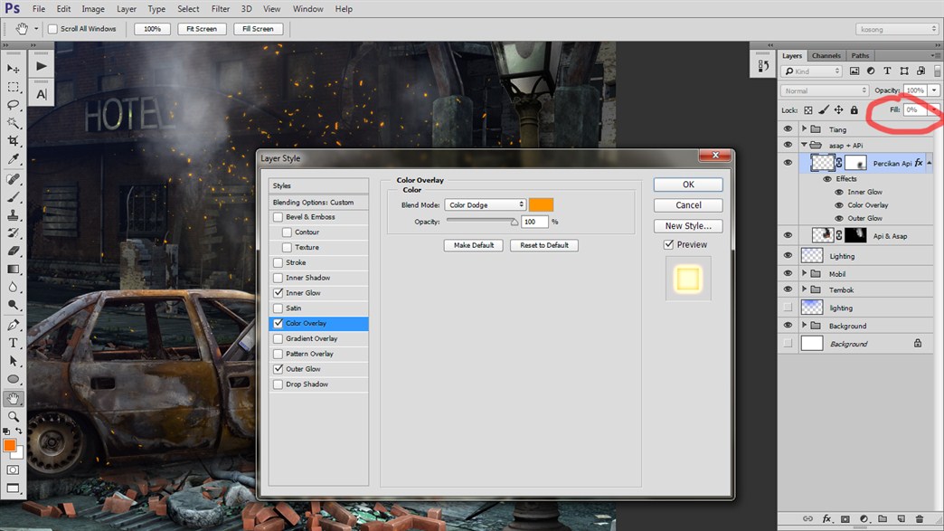Select the Dodge tool

[x=14, y=305]
